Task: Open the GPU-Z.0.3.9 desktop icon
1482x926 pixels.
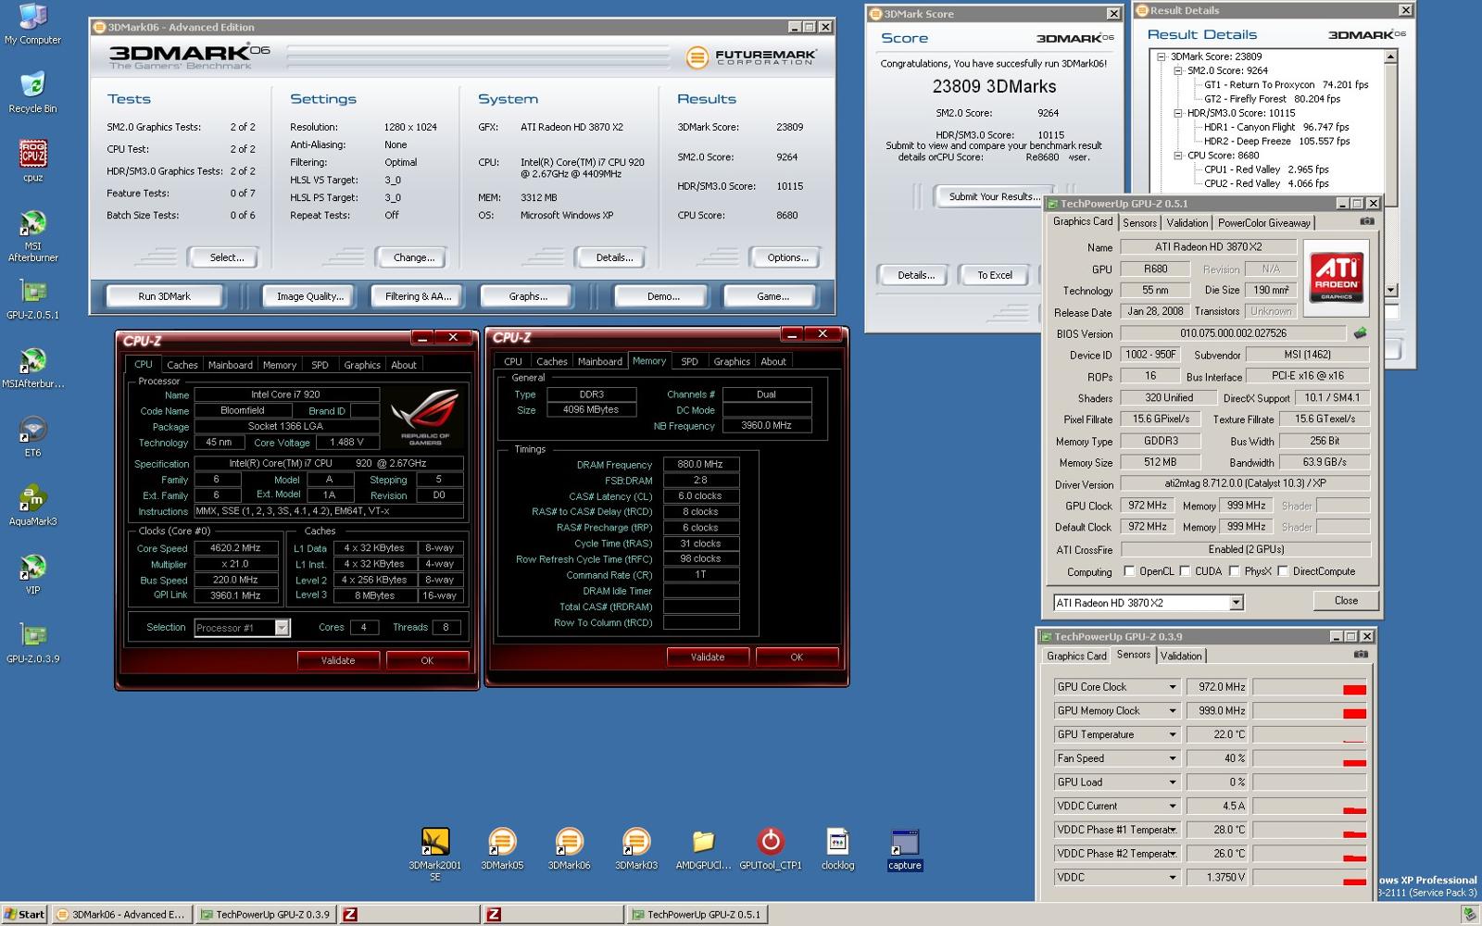Action: 32,644
